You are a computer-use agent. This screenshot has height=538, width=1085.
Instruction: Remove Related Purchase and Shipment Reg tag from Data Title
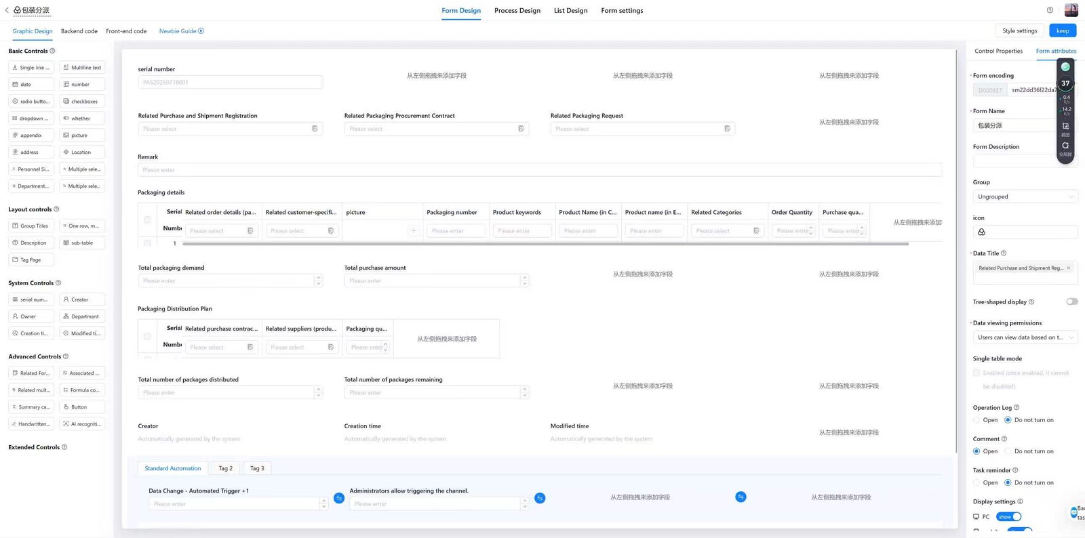[x=1069, y=268]
